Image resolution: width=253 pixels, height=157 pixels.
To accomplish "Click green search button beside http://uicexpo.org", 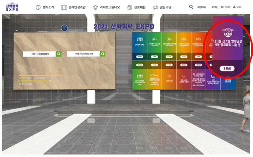I will tap(103, 54).
